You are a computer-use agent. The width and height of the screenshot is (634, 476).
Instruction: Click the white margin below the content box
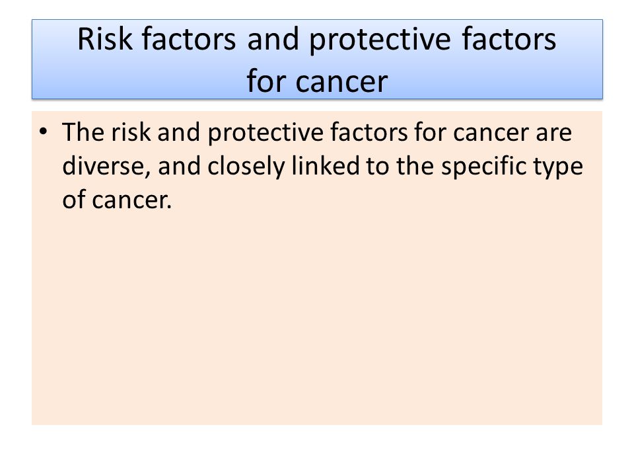point(317,450)
